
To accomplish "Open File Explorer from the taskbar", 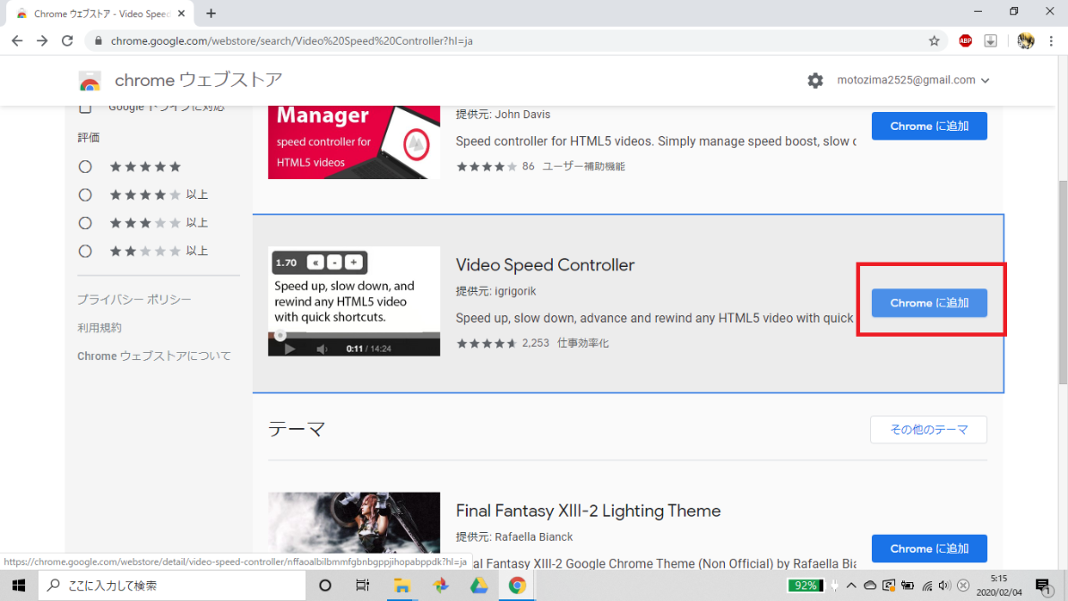I will click(x=402, y=586).
